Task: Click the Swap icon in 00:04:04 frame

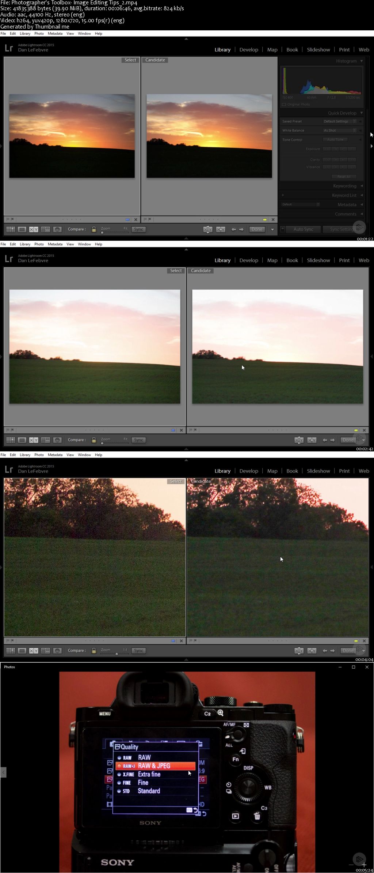Action: (299, 651)
